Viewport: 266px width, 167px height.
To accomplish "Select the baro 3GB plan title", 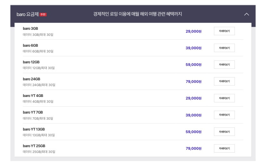I will point(31,28).
